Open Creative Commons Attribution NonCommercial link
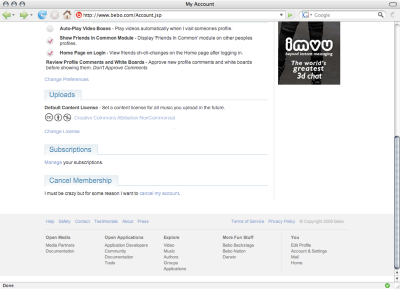 [x=124, y=118]
